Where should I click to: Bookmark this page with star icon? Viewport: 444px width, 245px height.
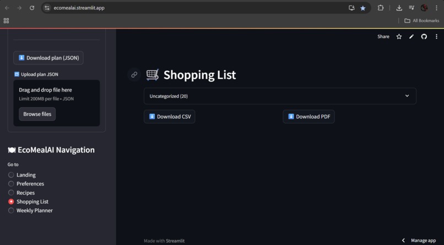[x=362, y=8]
